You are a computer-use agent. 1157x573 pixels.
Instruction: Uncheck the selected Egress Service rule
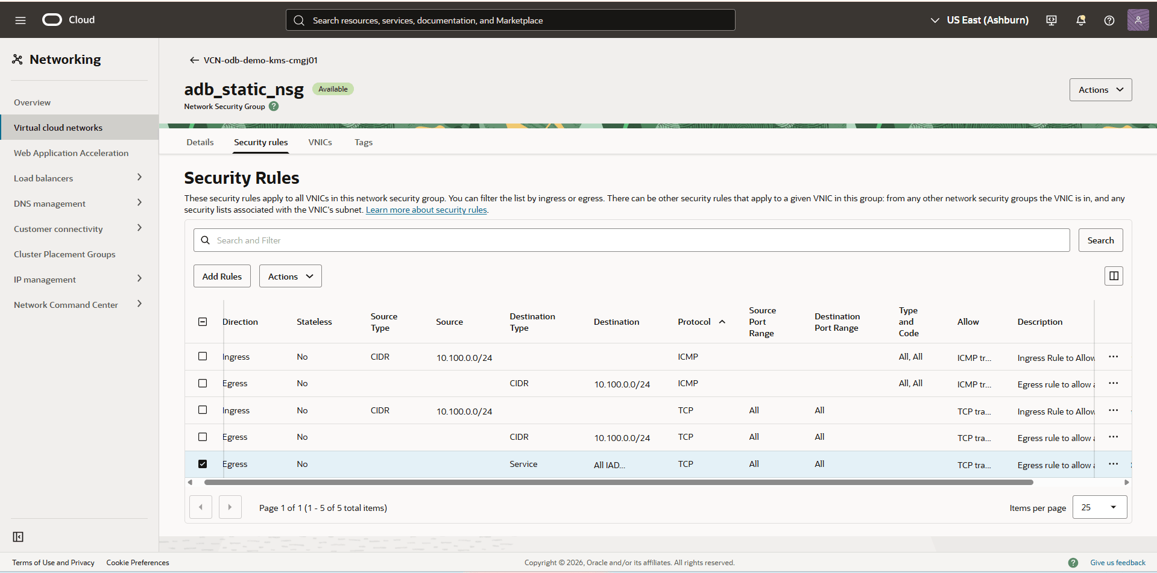203,463
